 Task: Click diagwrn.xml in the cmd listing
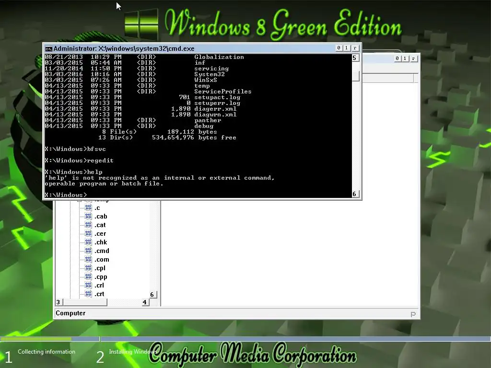pos(215,115)
